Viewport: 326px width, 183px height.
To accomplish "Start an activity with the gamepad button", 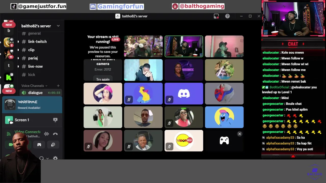I will (39, 144).
